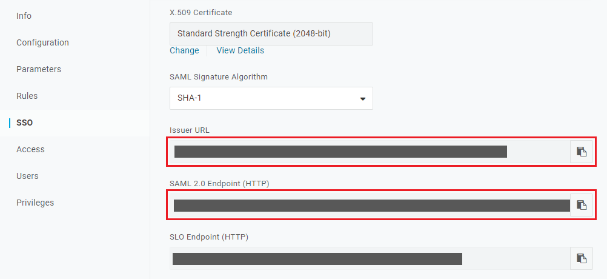The width and height of the screenshot is (607, 279).
Task: Open the Parameters section
Action: pyautogui.click(x=39, y=69)
